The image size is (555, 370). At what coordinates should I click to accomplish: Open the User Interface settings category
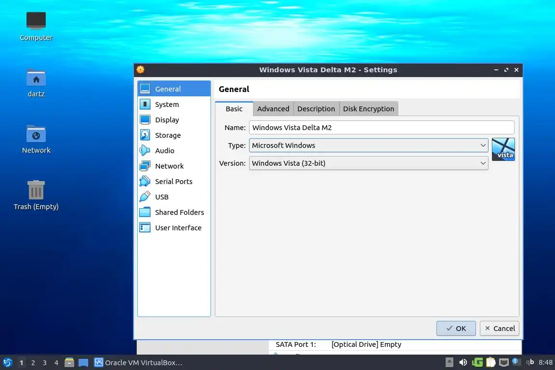coord(174,228)
